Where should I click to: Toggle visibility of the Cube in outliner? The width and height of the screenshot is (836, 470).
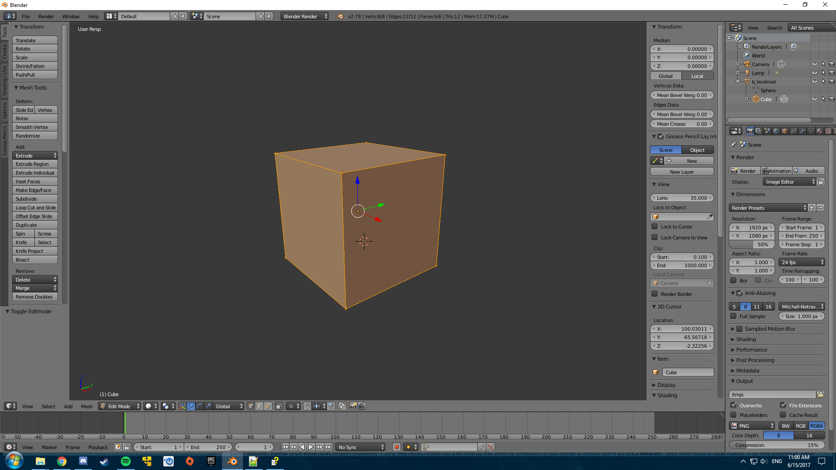coord(815,99)
